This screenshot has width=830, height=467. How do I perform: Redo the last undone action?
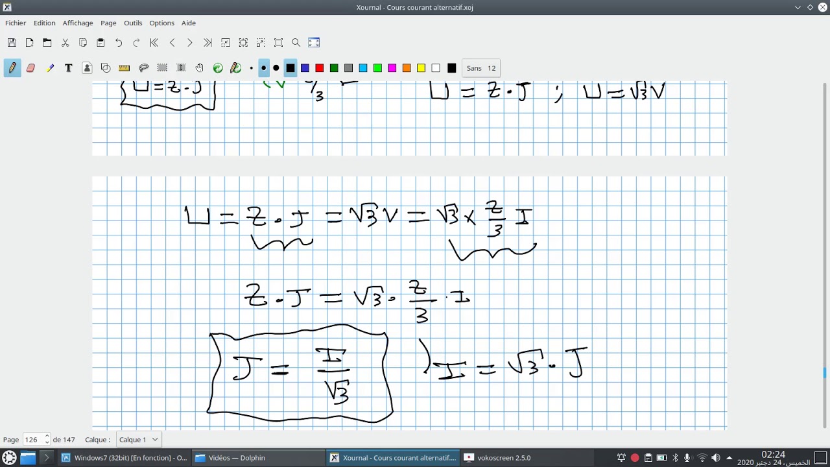[136, 43]
